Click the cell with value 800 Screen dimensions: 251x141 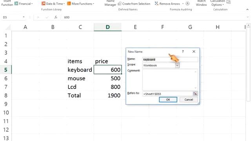(108, 87)
